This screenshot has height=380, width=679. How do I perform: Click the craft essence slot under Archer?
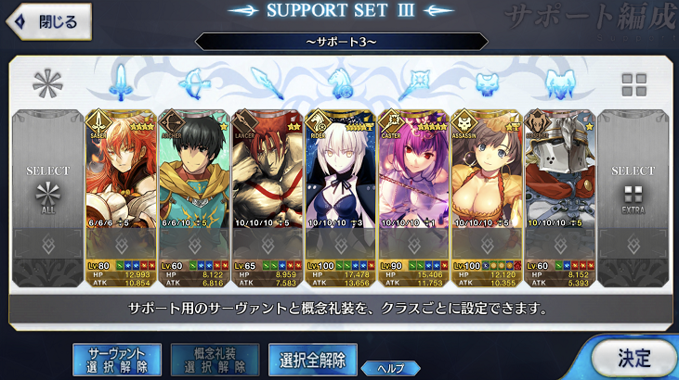[194, 245]
